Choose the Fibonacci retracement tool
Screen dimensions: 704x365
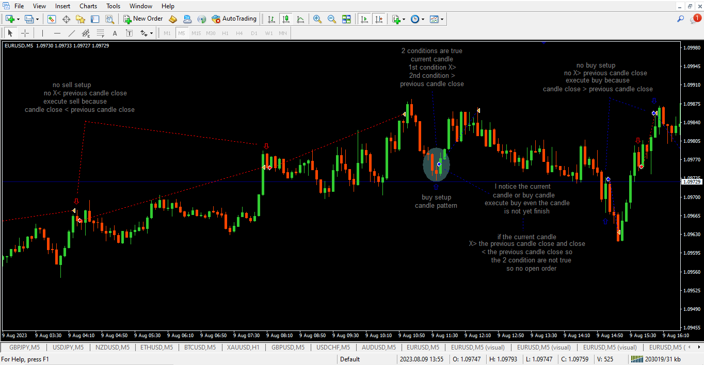[x=100, y=34]
